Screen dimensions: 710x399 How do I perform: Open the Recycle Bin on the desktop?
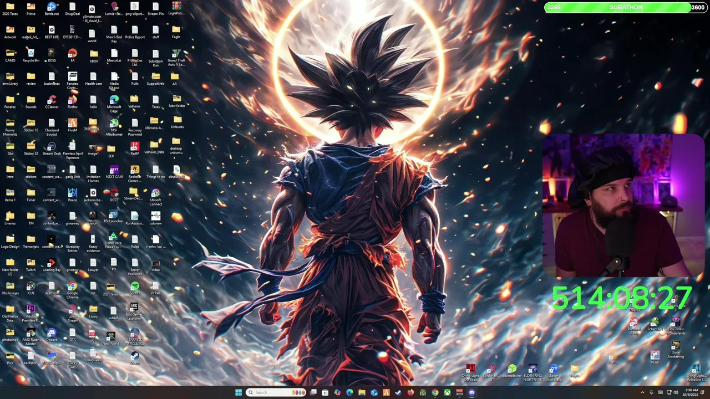coord(31,55)
